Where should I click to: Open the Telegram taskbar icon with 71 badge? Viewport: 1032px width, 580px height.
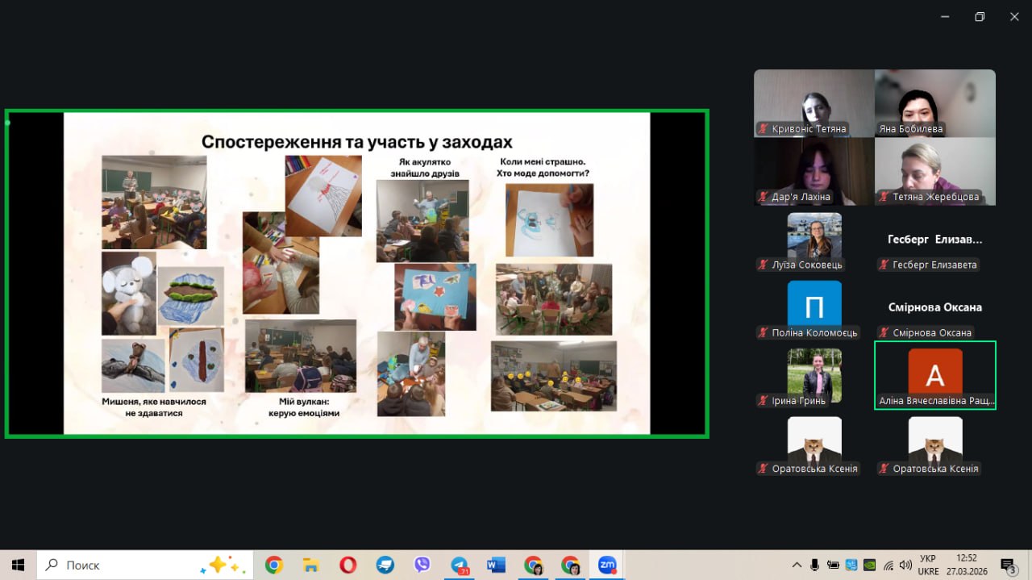click(460, 565)
